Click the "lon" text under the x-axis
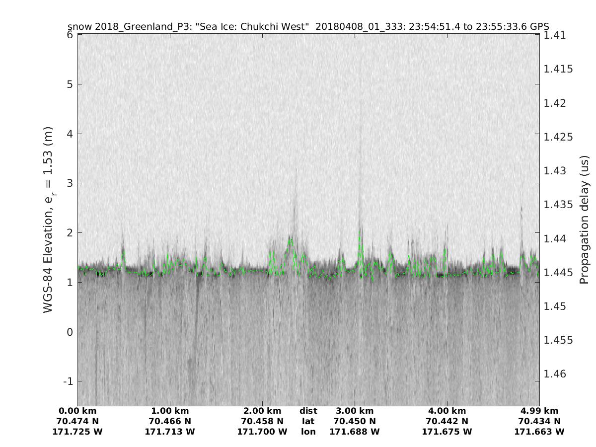The height and width of the screenshot is (447, 596). pyautogui.click(x=308, y=432)
